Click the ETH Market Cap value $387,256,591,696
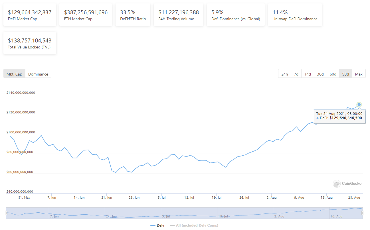The height and width of the screenshot is (230, 370). coord(86,12)
